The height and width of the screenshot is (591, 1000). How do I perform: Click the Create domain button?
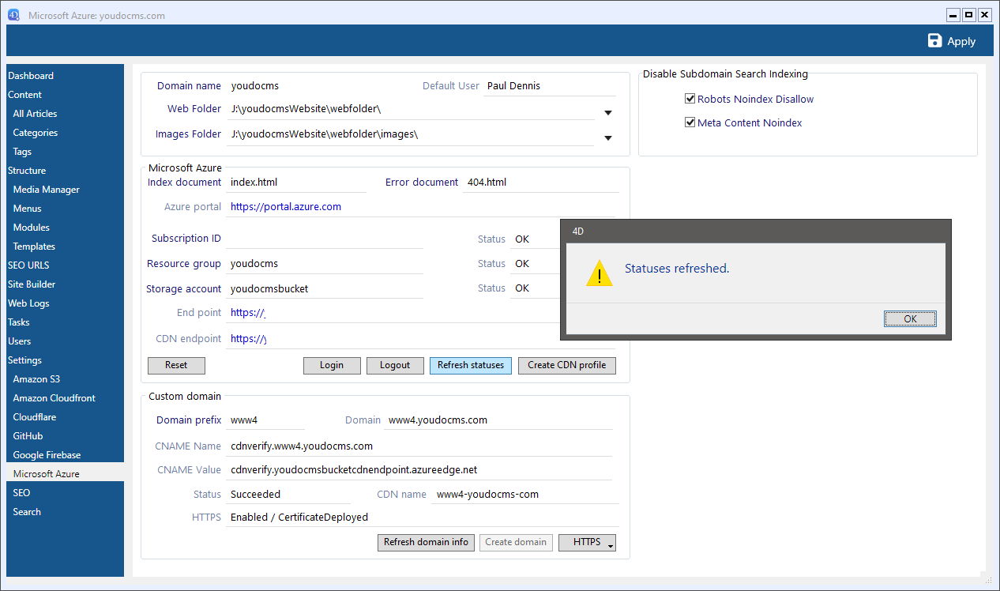coord(516,543)
